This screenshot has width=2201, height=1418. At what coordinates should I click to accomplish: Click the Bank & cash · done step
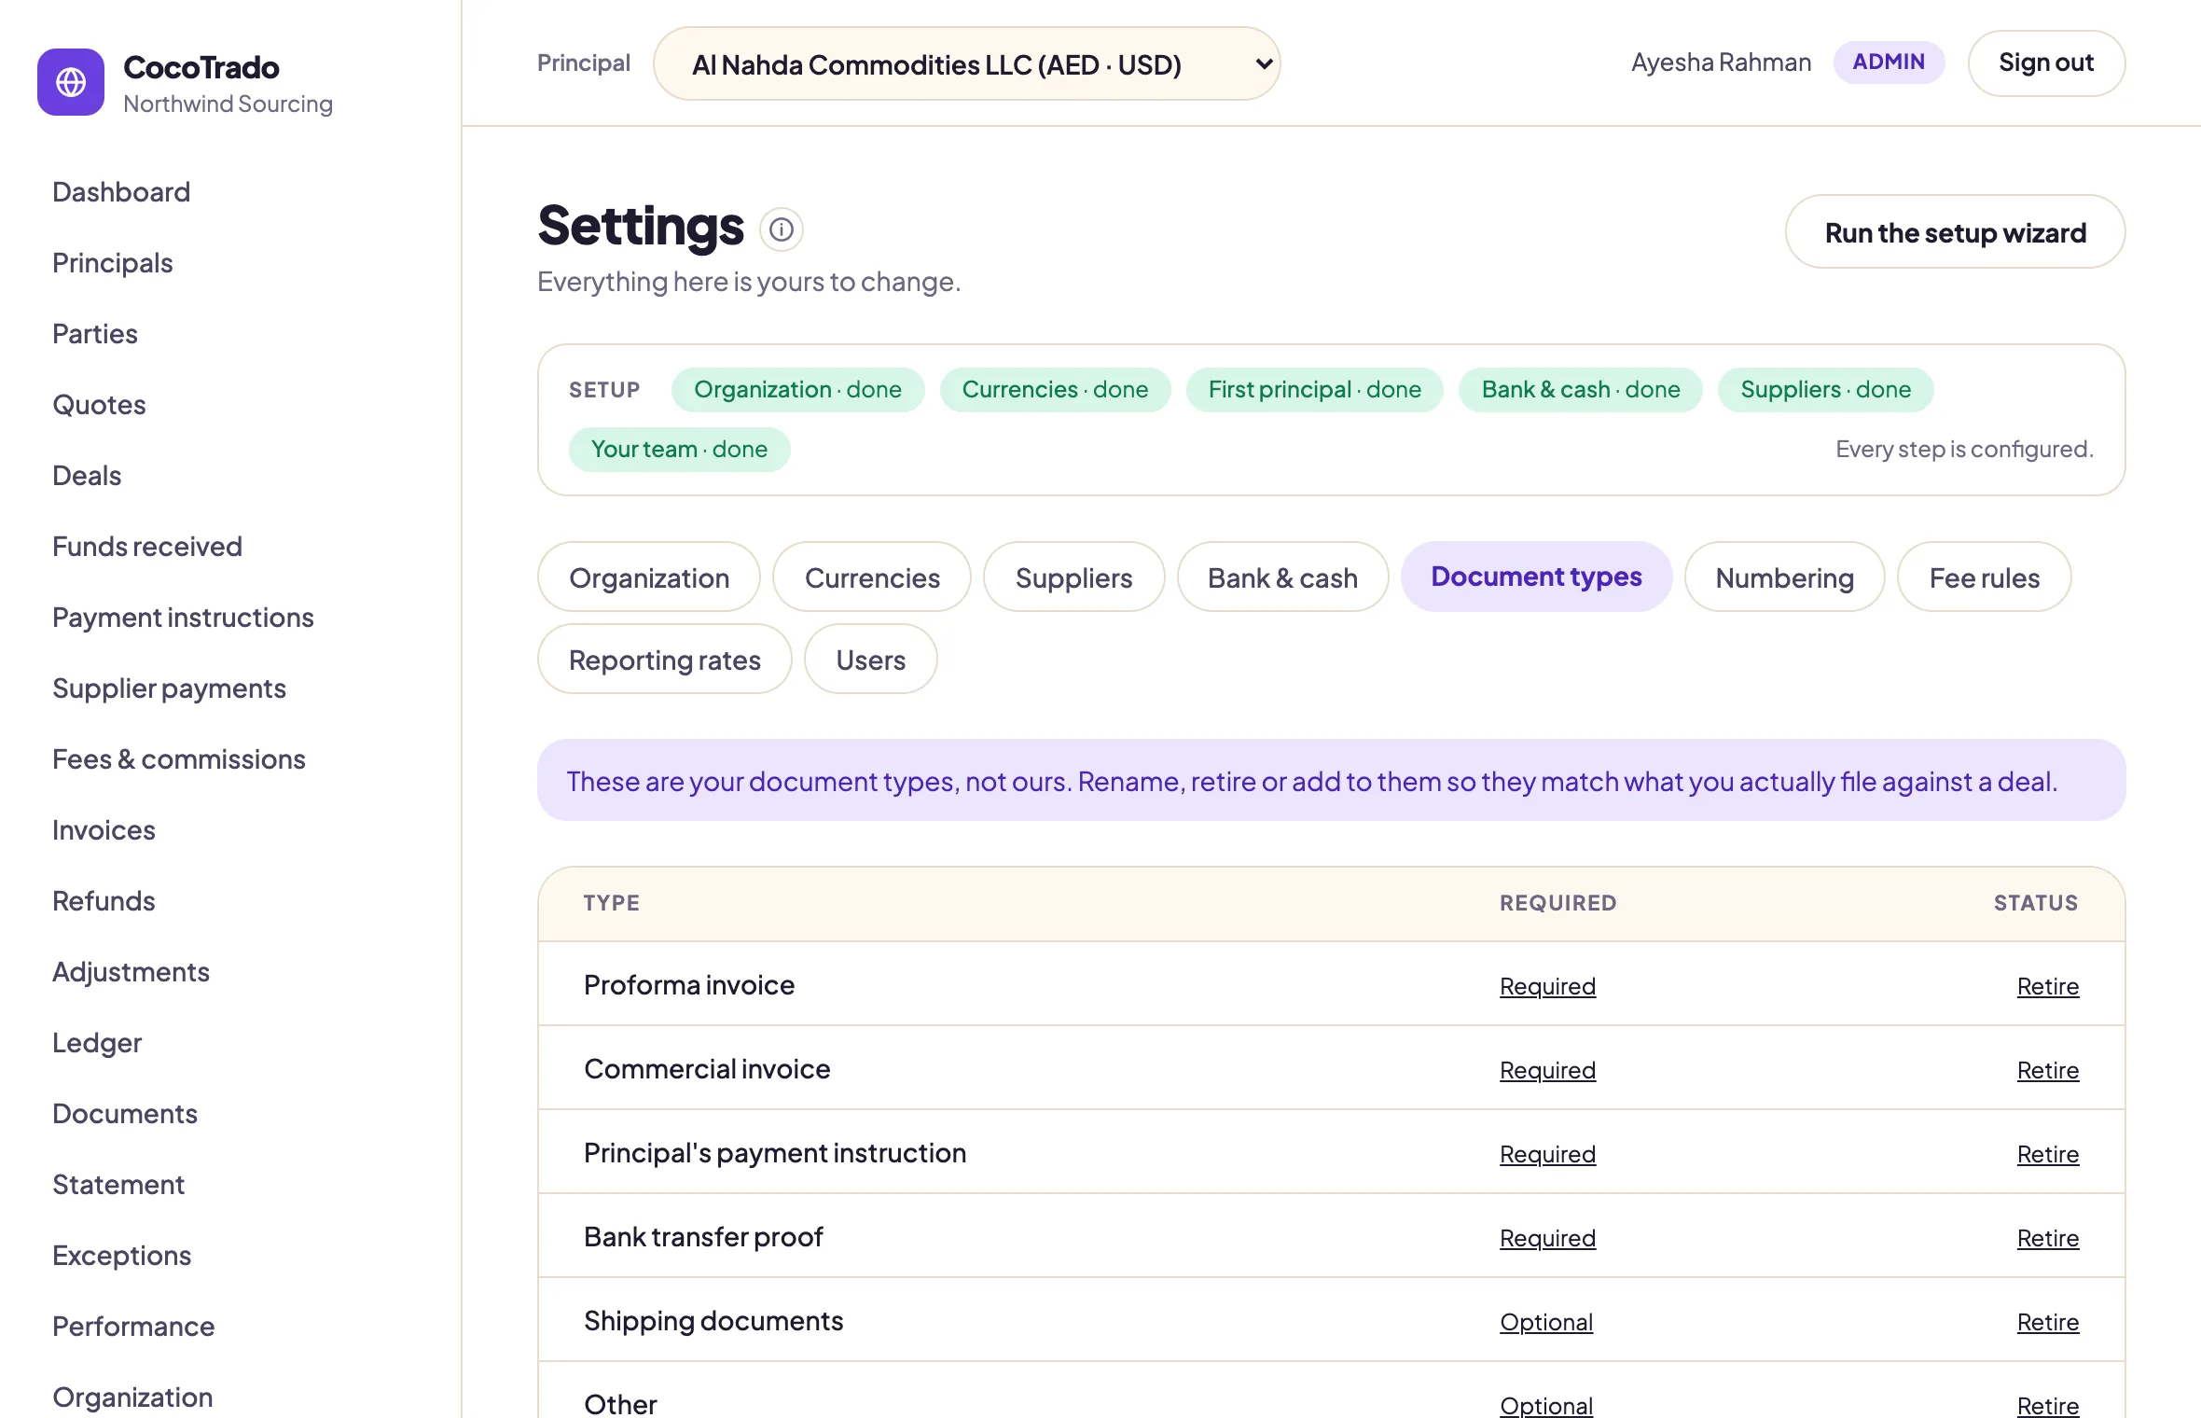pos(1581,389)
